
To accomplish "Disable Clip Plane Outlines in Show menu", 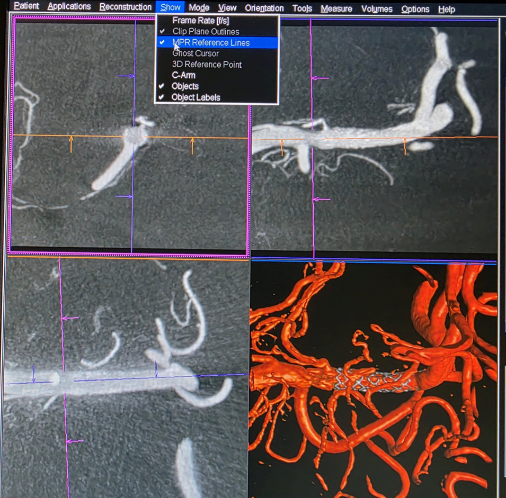I will pyautogui.click(x=206, y=32).
